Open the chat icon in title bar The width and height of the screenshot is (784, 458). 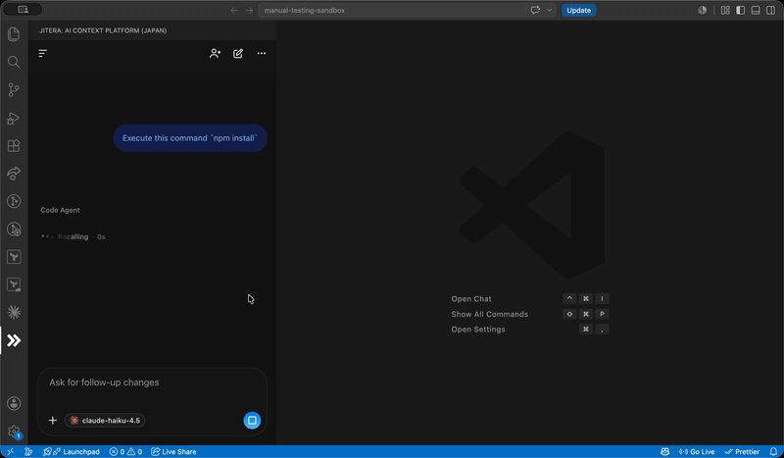[x=535, y=10]
